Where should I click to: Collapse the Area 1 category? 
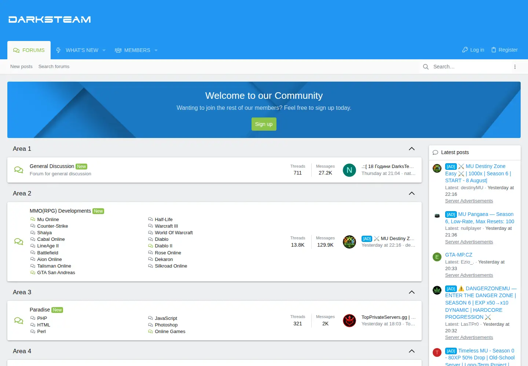pyautogui.click(x=412, y=149)
